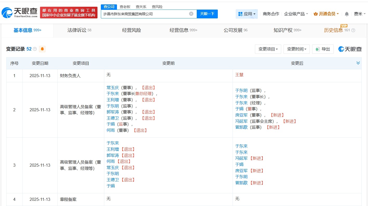The width and height of the screenshot is (368, 206).
Task: Click inside the company search input field
Action: tap(146, 14)
